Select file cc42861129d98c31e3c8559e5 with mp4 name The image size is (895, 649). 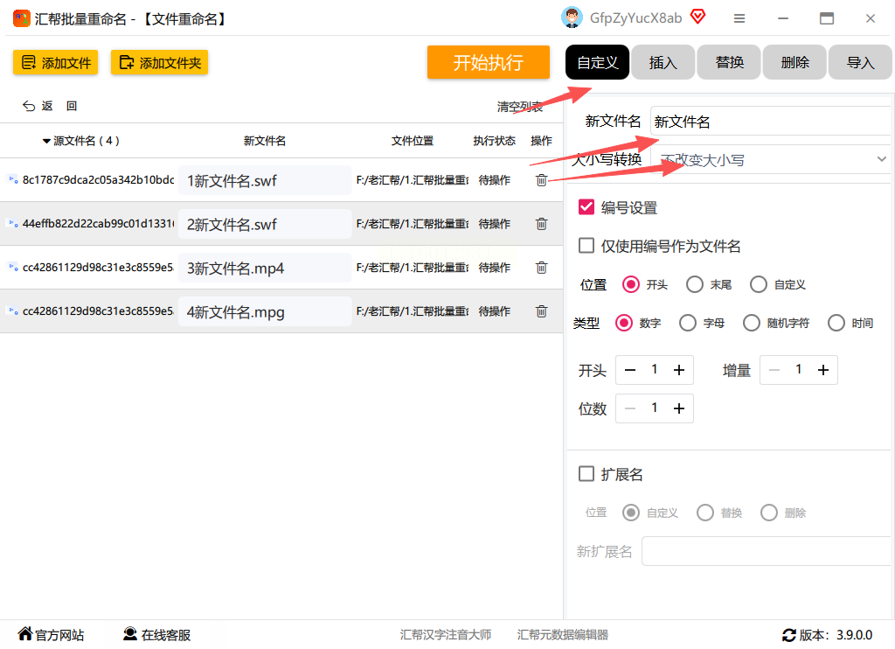point(98,268)
